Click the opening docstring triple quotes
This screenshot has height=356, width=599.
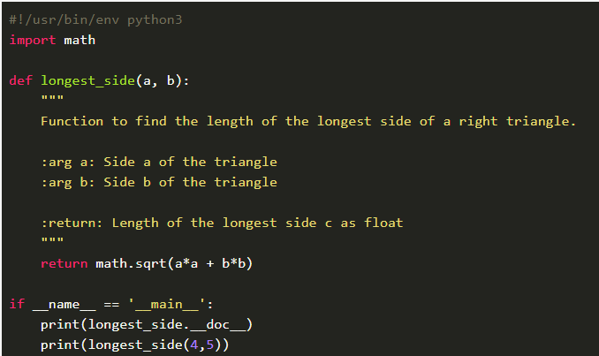[52, 101]
